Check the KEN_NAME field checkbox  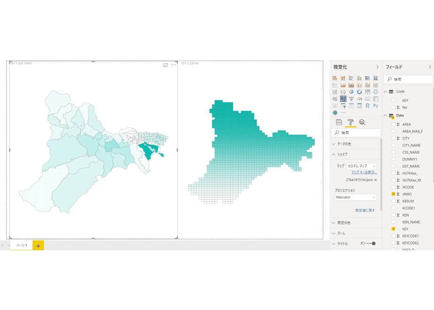393,222
